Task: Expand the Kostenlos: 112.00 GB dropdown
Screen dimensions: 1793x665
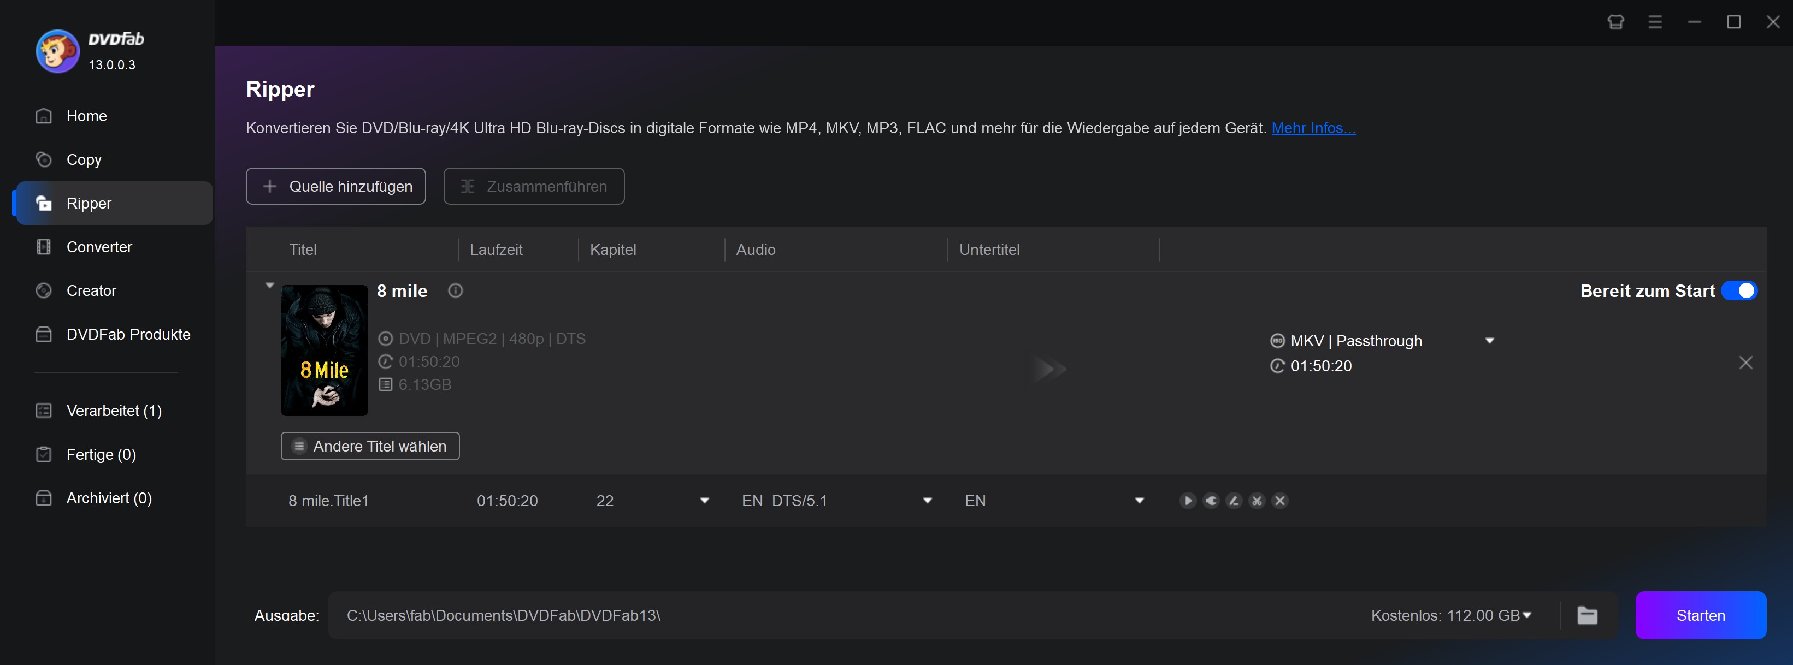Action: 1527,616
